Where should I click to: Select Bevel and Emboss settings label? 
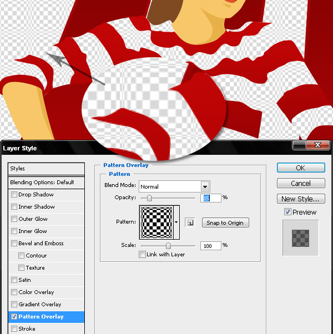(41, 243)
